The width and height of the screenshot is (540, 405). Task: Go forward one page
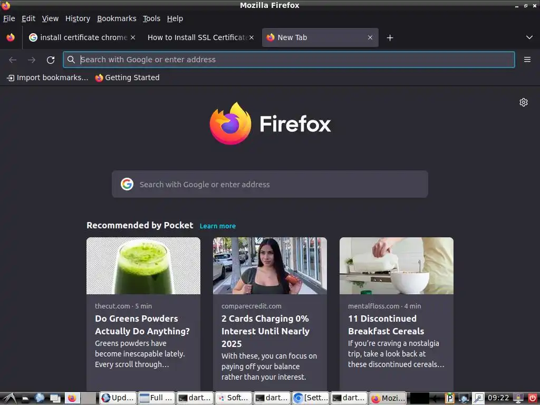(32, 60)
